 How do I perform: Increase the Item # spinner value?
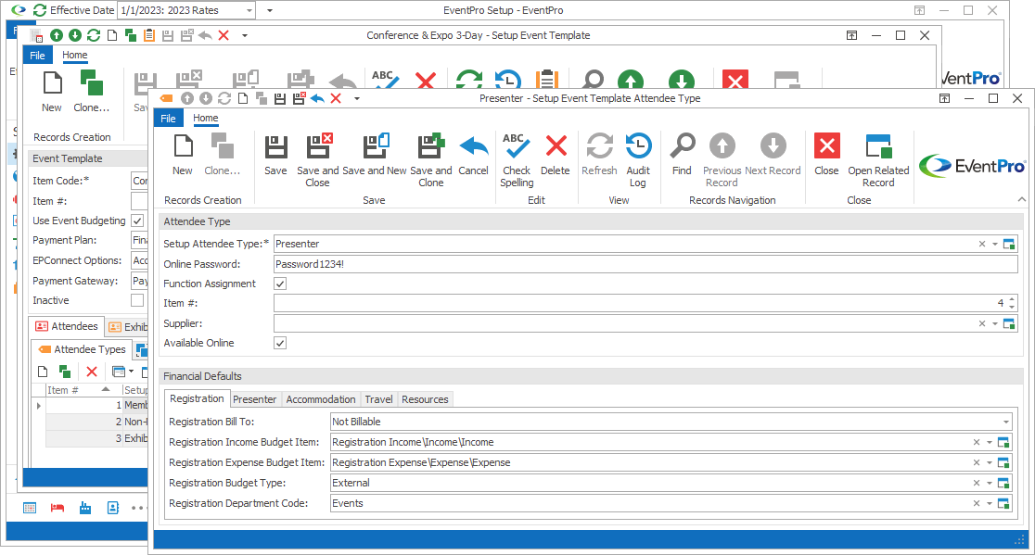coord(1012,299)
